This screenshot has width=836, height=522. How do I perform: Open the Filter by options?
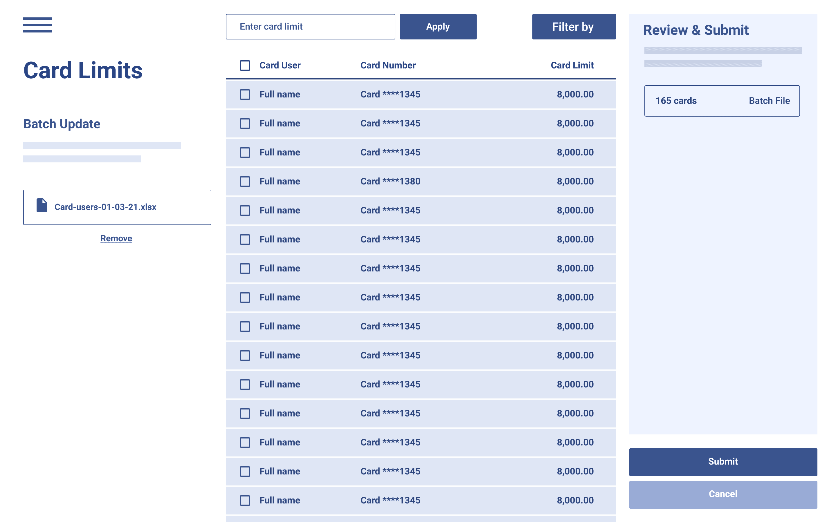(x=574, y=27)
